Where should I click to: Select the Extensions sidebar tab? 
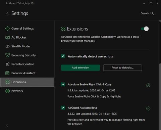tap(27, 82)
